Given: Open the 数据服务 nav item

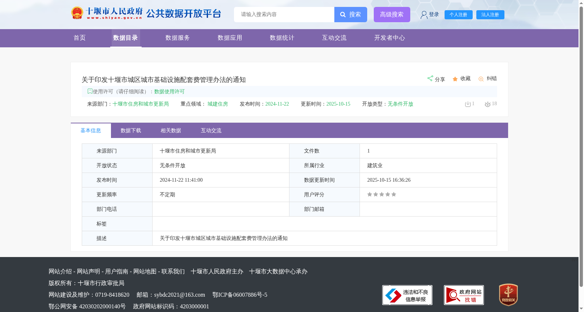Looking at the screenshot, I should point(178,38).
